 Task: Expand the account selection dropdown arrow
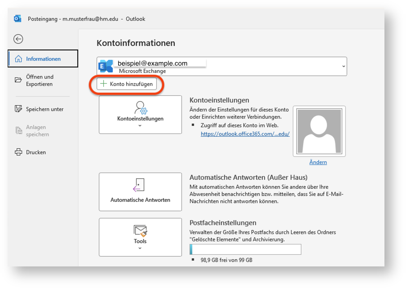[x=344, y=66]
